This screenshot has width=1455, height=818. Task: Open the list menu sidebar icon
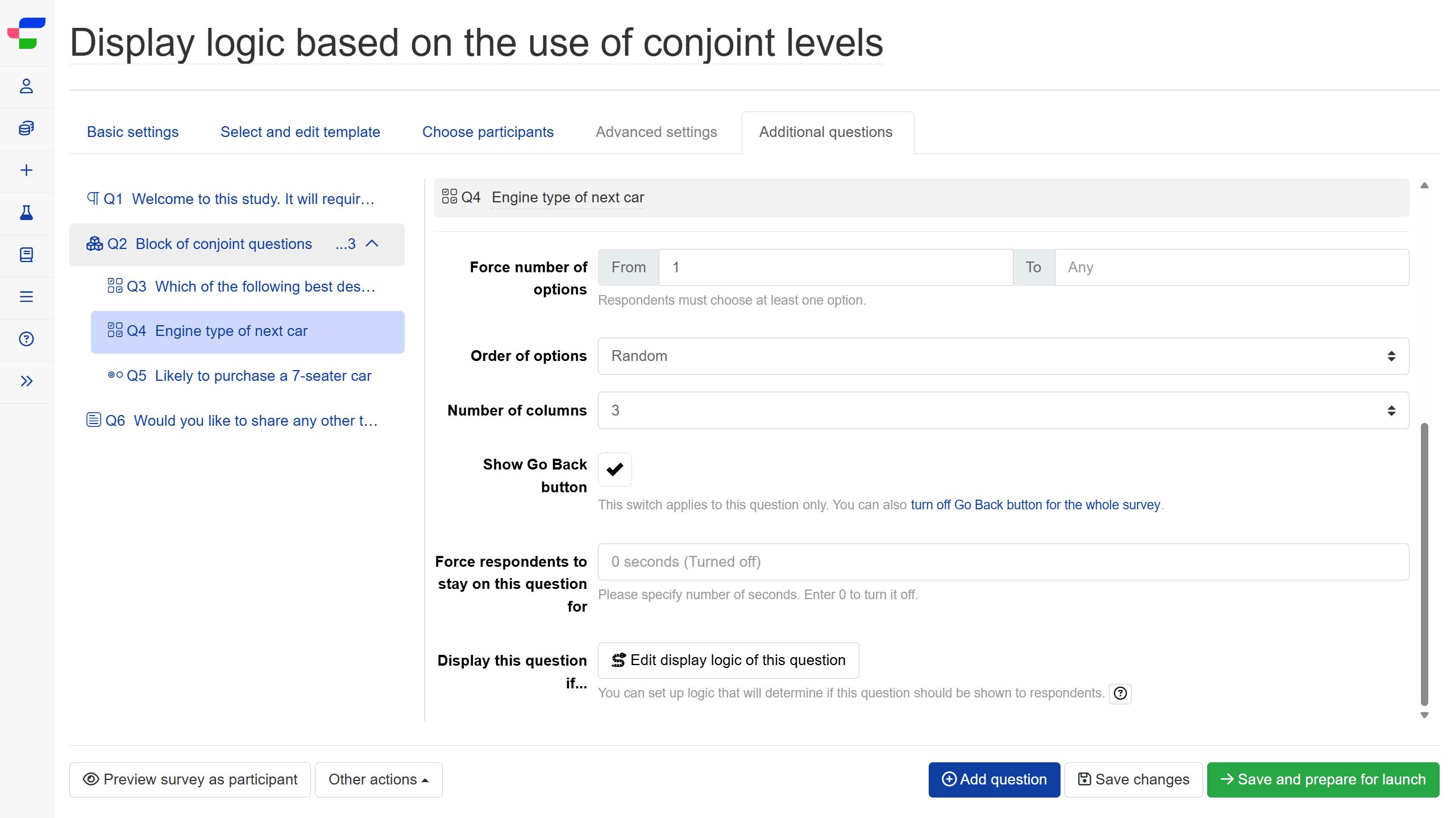(x=26, y=297)
